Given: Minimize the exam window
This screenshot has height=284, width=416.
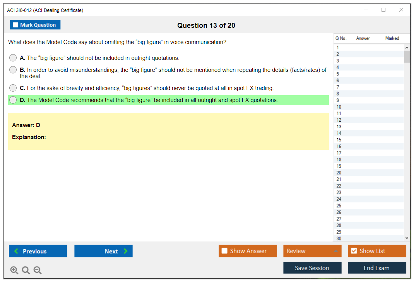Looking at the screenshot, I should tap(366, 10).
